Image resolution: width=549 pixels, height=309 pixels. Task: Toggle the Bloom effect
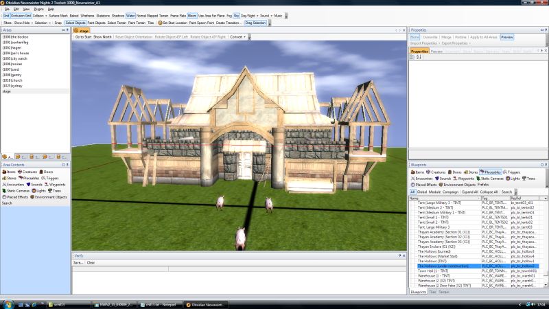tap(192, 16)
